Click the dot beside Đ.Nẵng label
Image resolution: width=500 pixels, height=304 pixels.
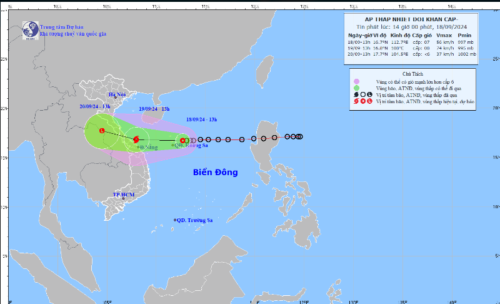(138, 147)
